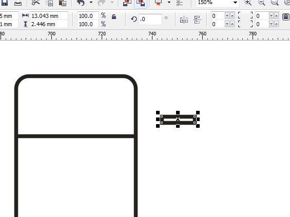The image size is (290, 217).
Task: Increase the top-right corner roundness value
Action: pos(276,16)
